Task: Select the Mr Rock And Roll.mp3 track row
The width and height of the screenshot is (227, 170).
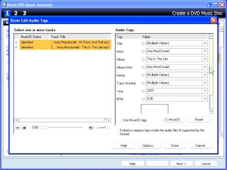Action: click(x=65, y=42)
